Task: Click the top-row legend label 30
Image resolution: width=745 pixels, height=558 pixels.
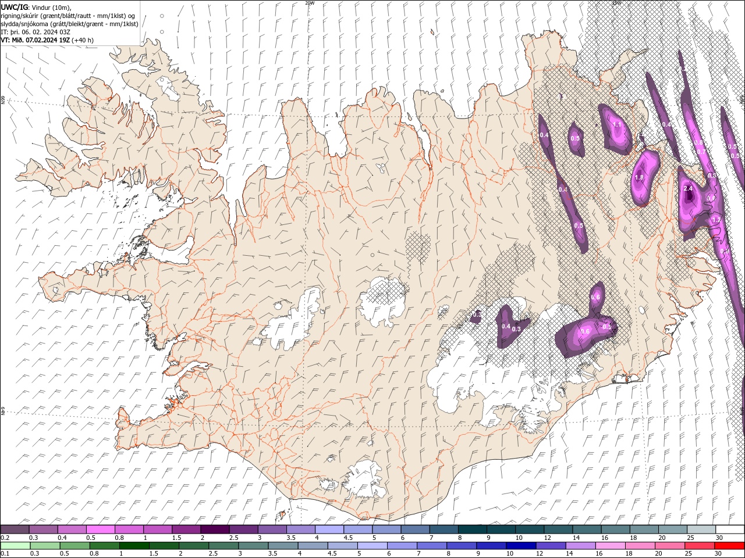Action: click(x=719, y=538)
